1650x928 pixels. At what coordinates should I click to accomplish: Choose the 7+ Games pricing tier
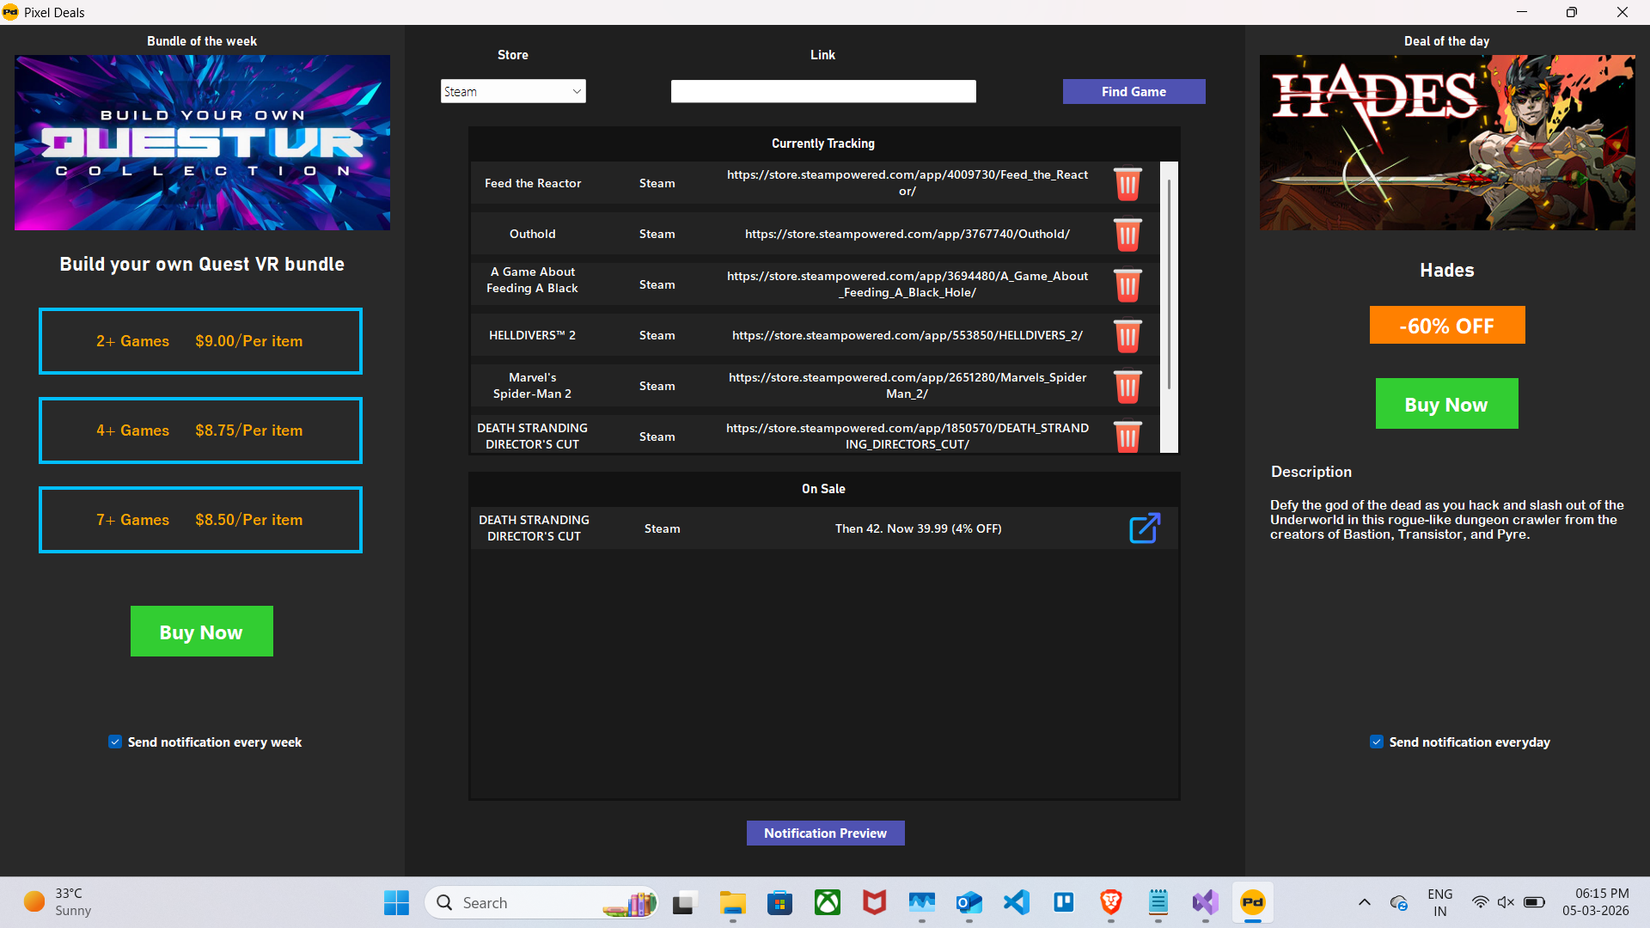click(x=200, y=520)
